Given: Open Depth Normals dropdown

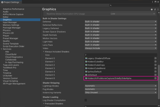Looking at the screenshot, I should [x=121, y=35].
